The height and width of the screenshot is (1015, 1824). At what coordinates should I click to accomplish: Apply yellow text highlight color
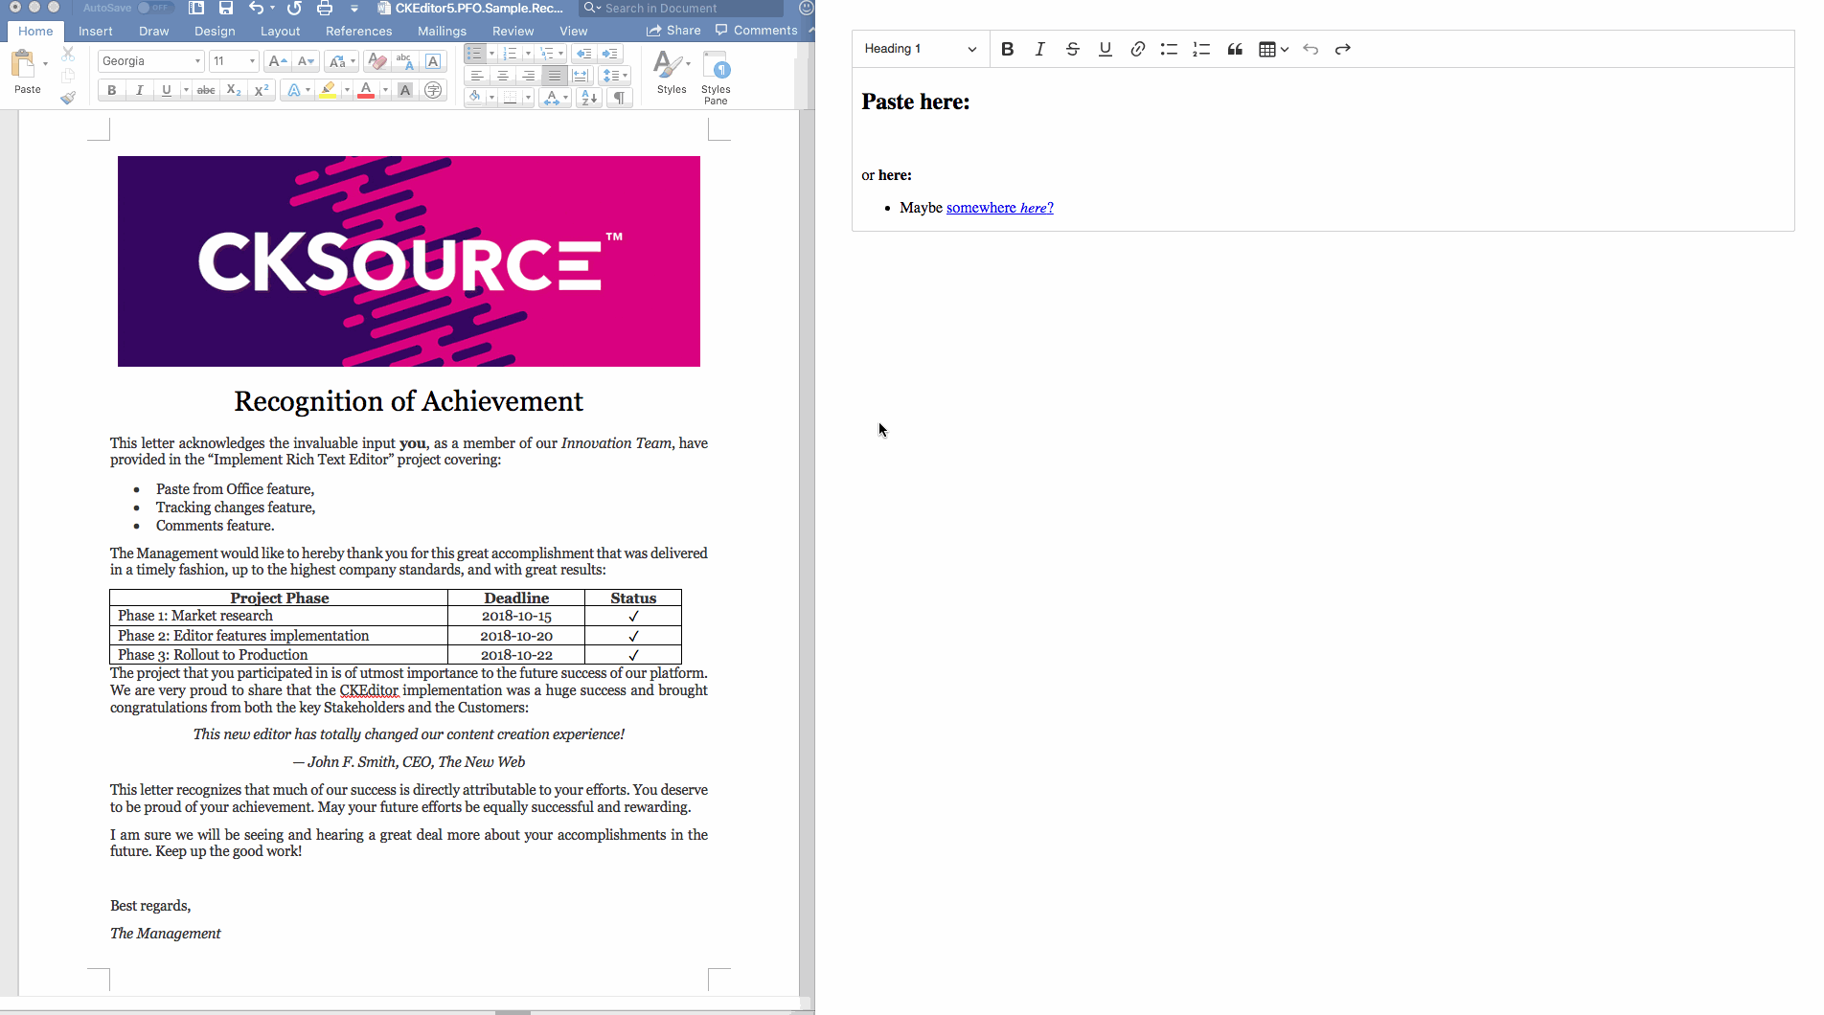coord(328,90)
